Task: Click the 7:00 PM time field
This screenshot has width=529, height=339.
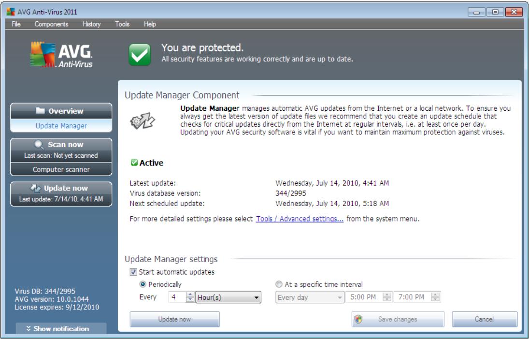Action: (413, 297)
